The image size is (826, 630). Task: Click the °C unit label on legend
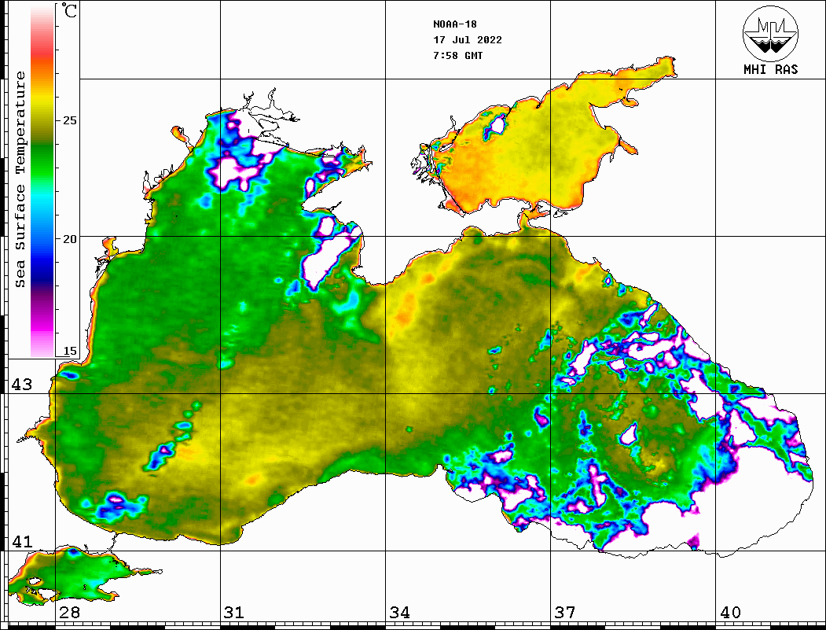[69, 10]
